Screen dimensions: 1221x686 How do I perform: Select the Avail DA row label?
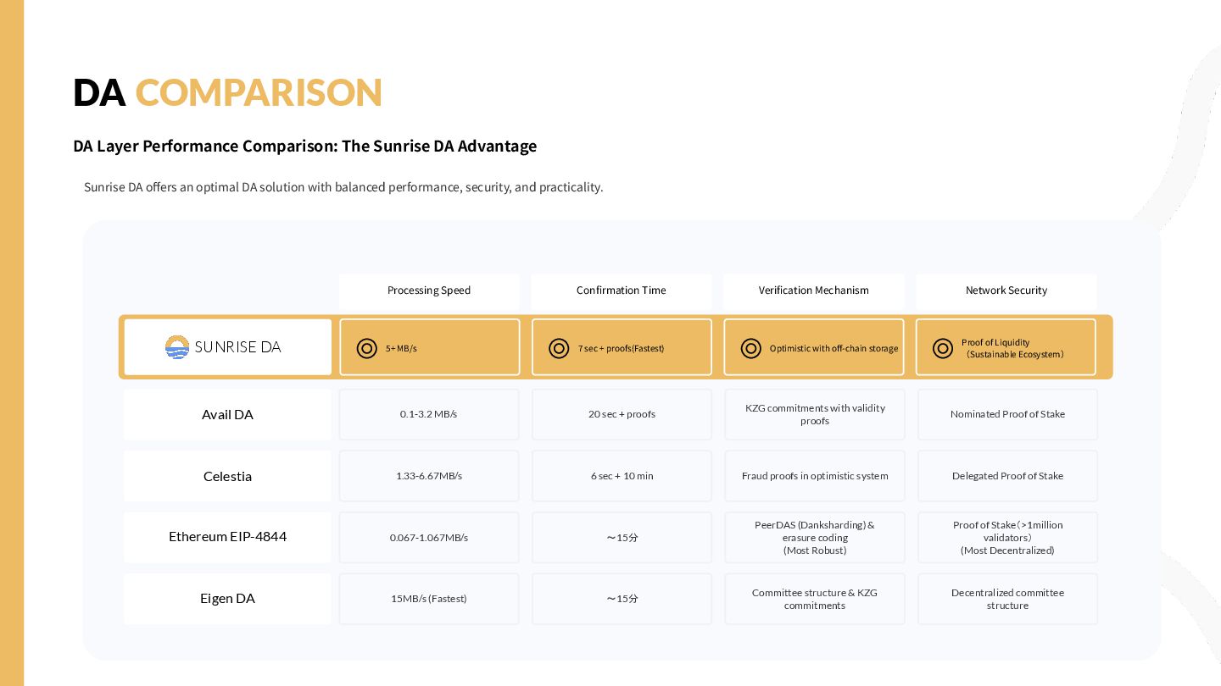(x=227, y=414)
